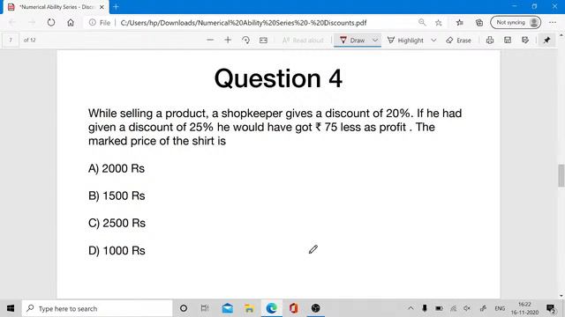Rotate the PDF page
Screen dimensions: 565x317
(245, 40)
